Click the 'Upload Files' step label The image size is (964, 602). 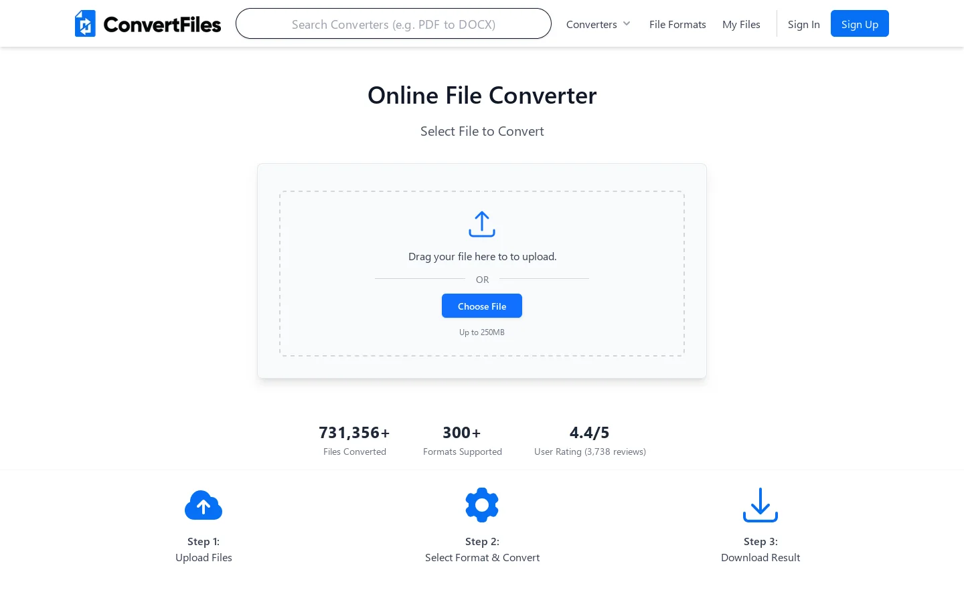coord(204,557)
